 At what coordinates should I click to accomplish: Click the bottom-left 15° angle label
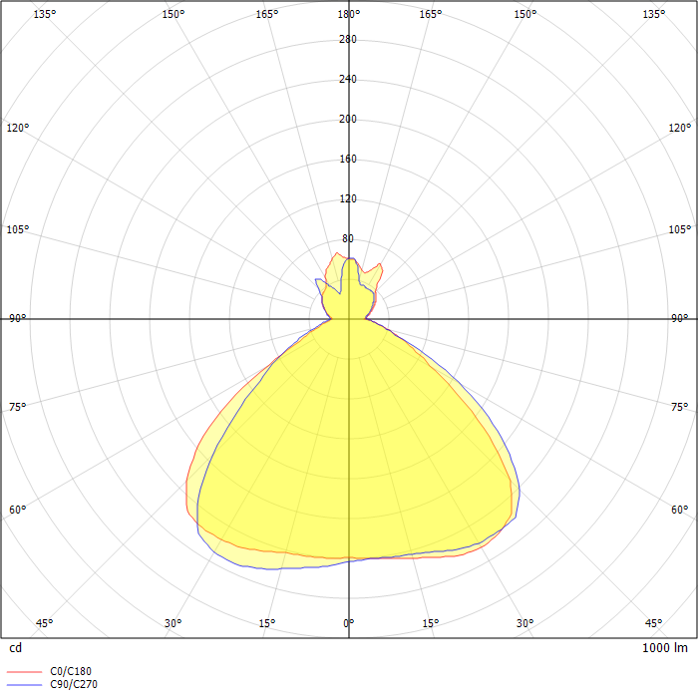pos(266,623)
